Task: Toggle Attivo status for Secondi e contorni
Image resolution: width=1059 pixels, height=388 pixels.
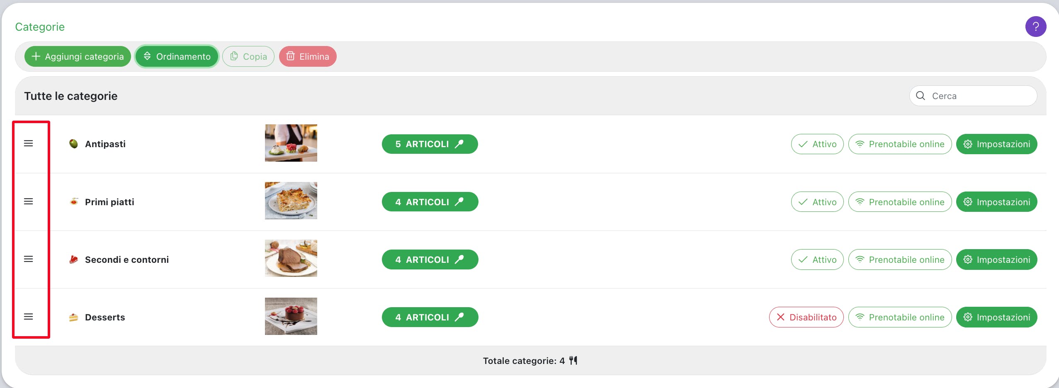Action: coord(817,259)
